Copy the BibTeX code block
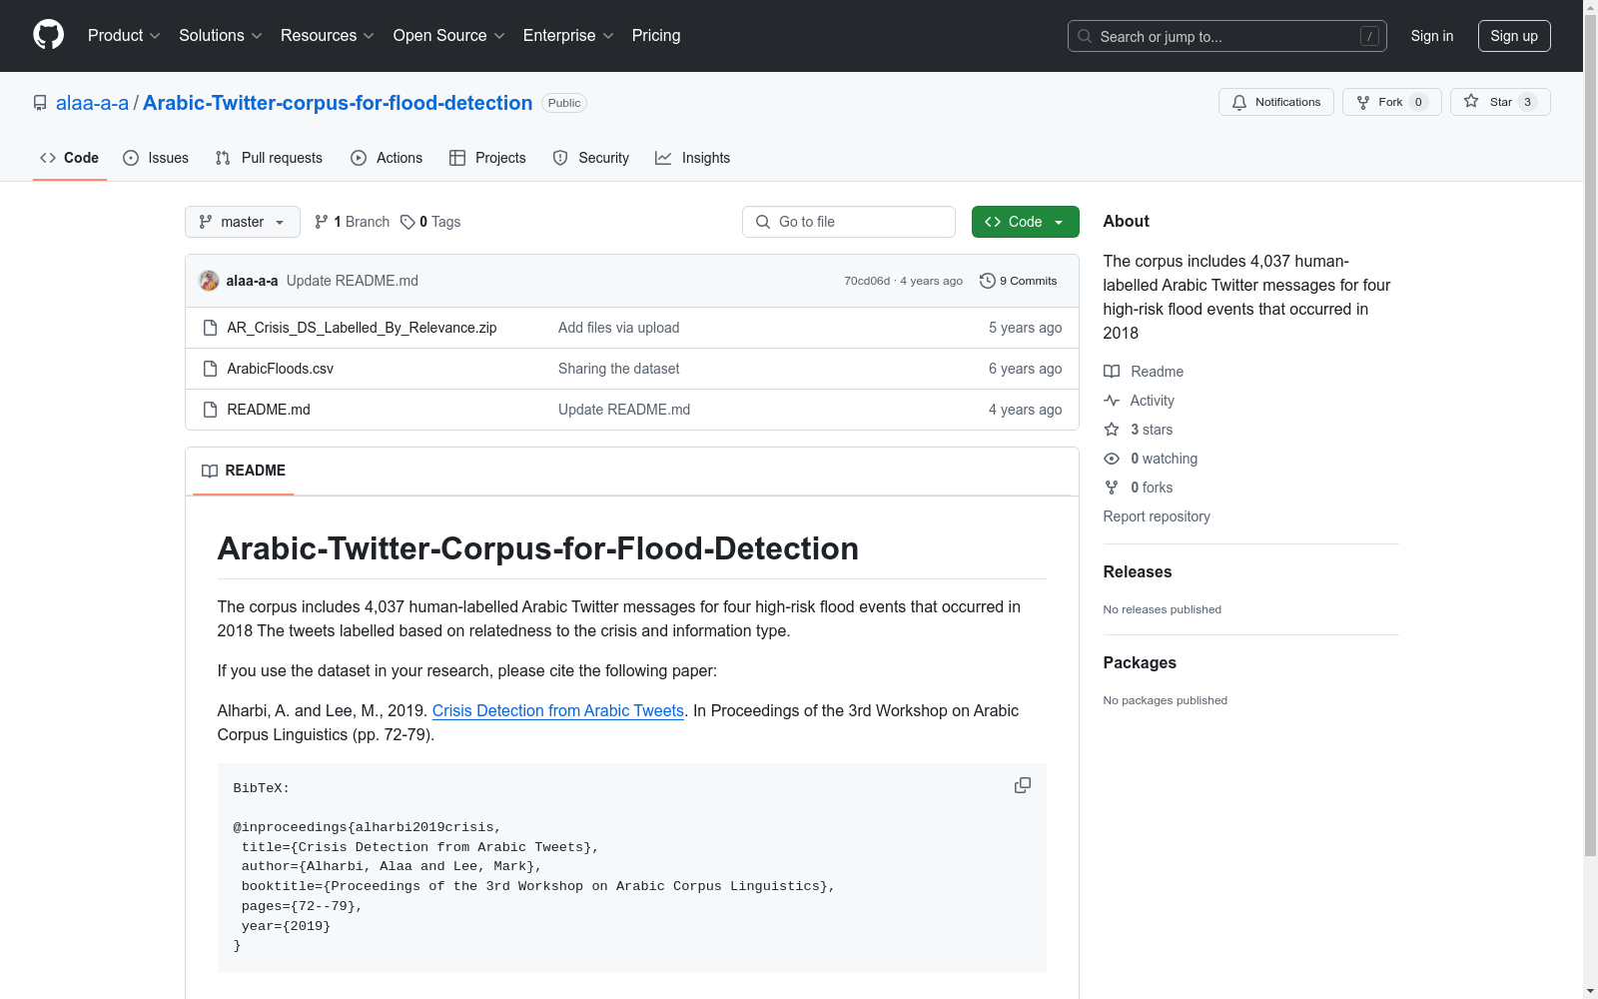Screen dimensions: 1598x999 (x=1023, y=785)
